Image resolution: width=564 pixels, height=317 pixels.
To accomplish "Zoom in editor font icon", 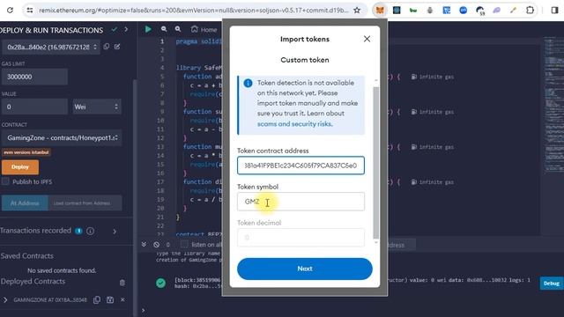I will tap(178, 29).
